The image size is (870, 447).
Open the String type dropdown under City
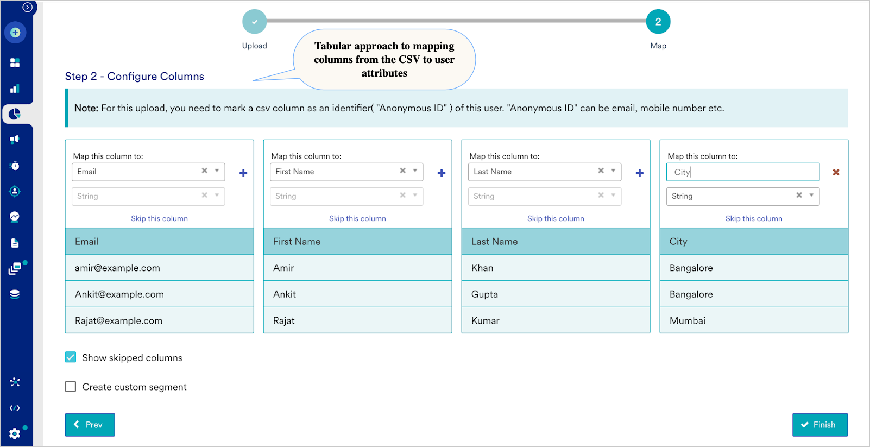[811, 196]
